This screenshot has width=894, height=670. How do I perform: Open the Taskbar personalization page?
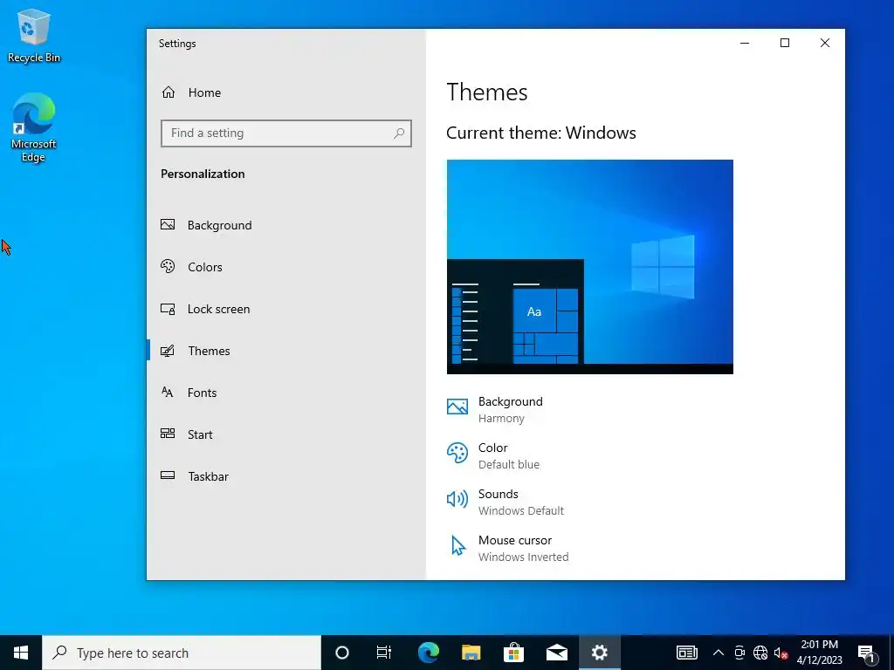click(286, 476)
